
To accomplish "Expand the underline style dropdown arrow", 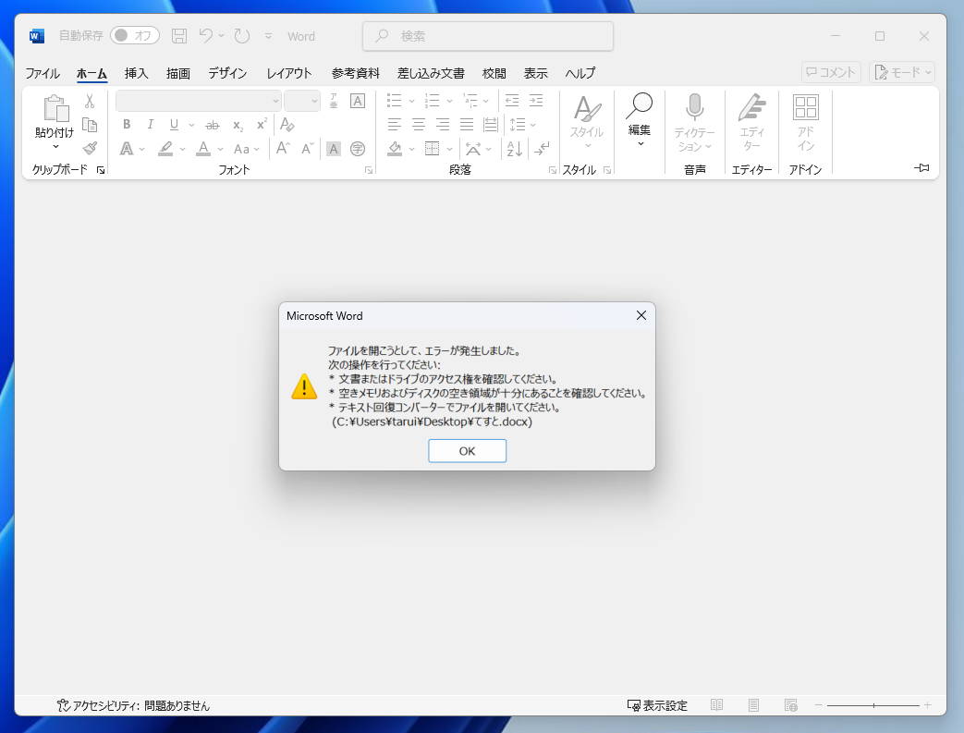I will [190, 126].
